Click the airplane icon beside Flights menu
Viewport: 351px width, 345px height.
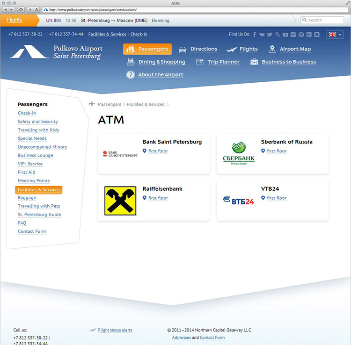[232, 50]
